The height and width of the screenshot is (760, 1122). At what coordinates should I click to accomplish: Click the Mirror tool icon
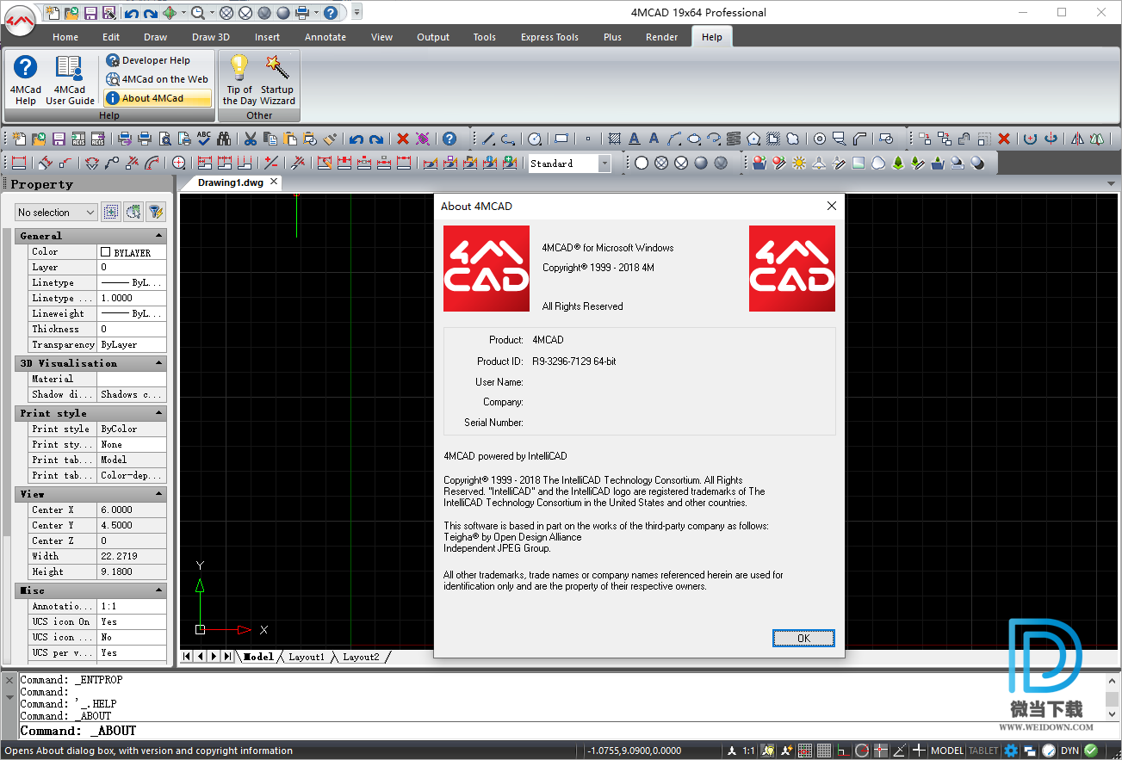[1078, 139]
